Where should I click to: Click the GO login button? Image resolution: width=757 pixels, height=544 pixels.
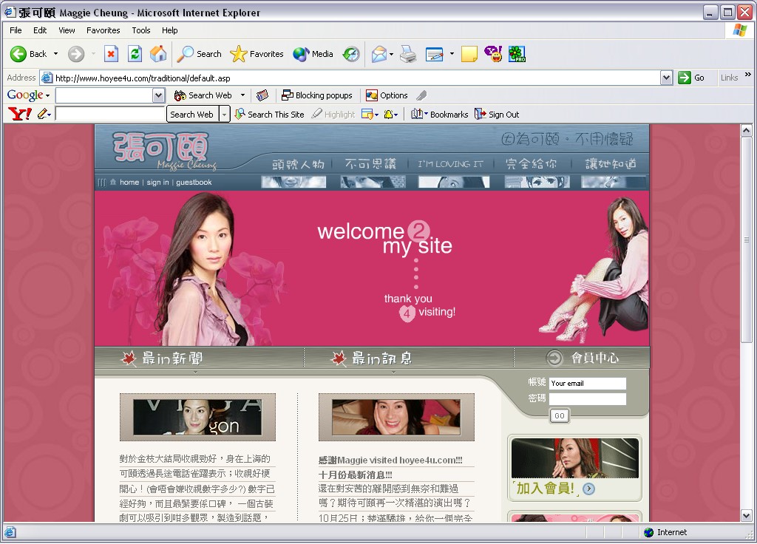coord(560,415)
